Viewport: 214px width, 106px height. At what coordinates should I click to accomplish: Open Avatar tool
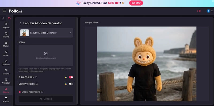pyautogui.click(x=6, y=54)
